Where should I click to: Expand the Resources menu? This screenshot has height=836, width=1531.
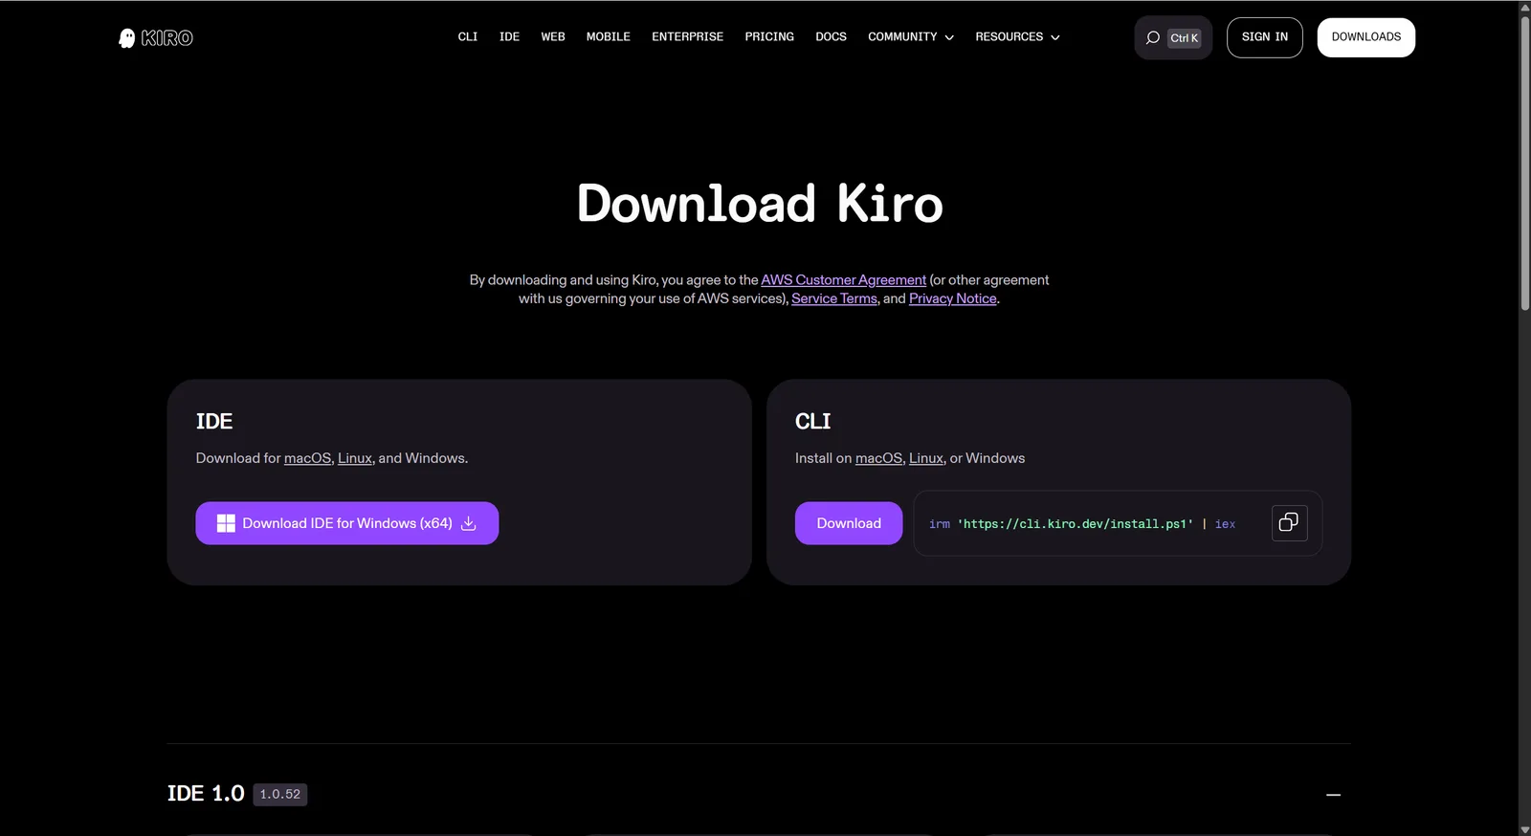point(1017,37)
